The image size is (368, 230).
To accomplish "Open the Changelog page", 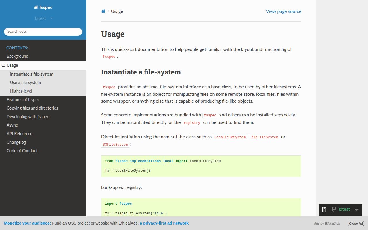I will [x=43, y=142].
